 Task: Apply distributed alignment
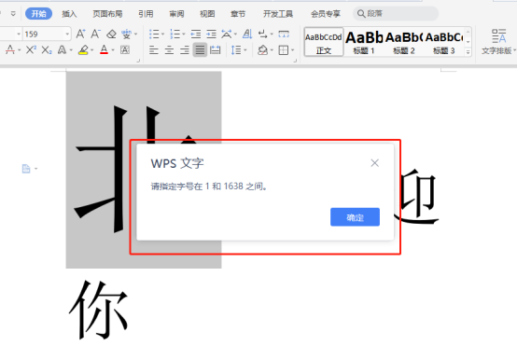[215, 50]
